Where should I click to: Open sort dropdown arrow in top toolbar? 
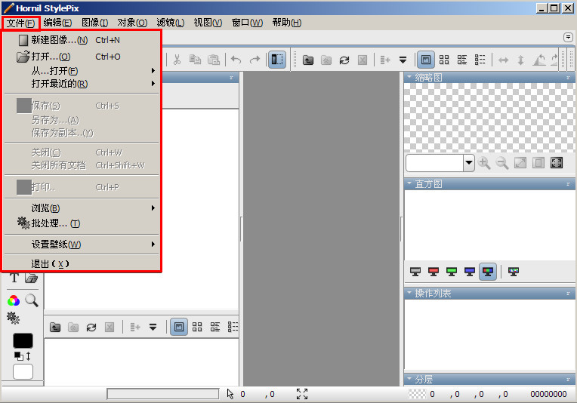coord(403,60)
